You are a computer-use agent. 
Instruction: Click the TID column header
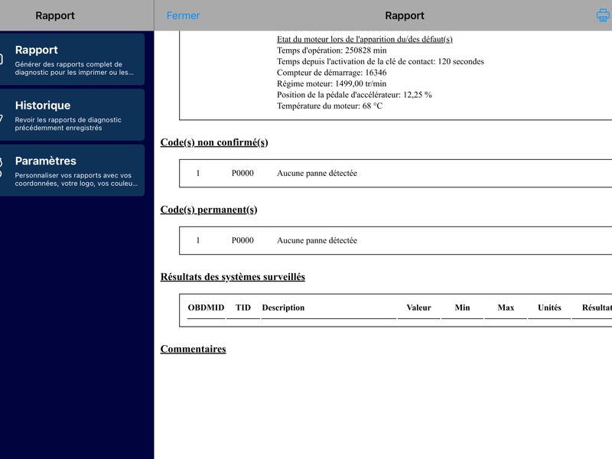pyautogui.click(x=243, y=308)
